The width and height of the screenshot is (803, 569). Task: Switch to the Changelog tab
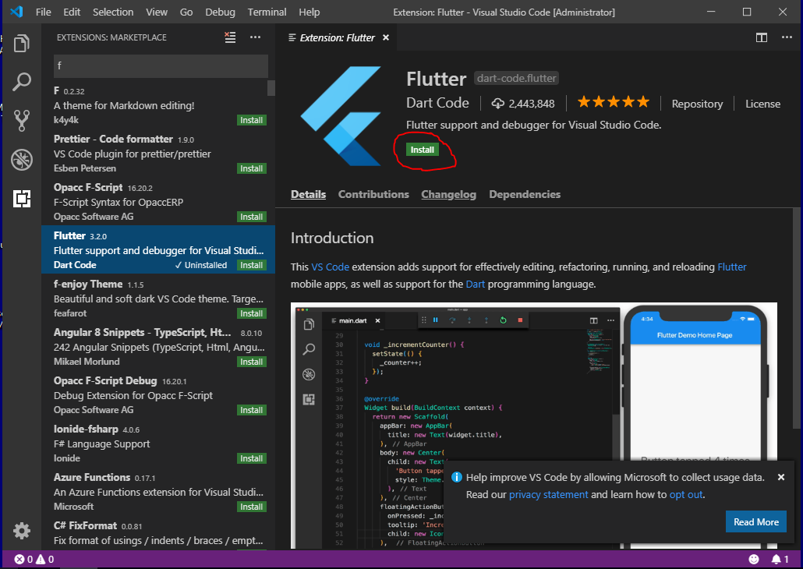(x=448, y=194)
